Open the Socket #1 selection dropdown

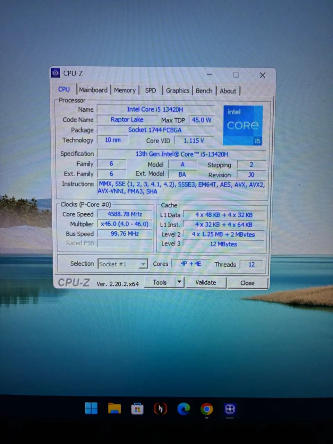pyautogui.click(x=123, y=264)
